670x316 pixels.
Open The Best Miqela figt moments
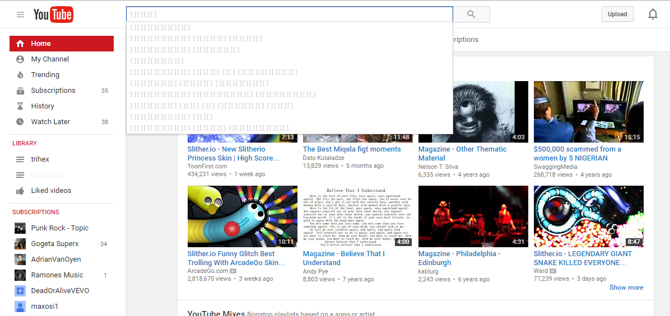pos(352,149)
